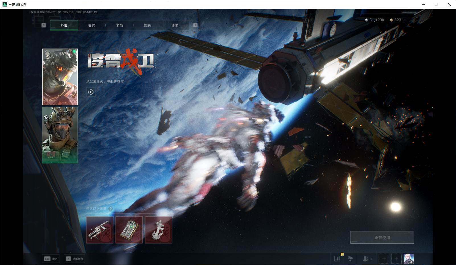Play the 凌霄戍卫 skin preview video
The height and width of the screenshot is (265, 456).
point(91,92)
